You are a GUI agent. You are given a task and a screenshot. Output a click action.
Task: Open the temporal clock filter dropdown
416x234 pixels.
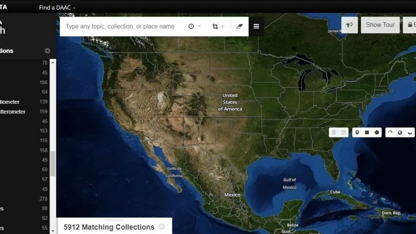(194, 26)
